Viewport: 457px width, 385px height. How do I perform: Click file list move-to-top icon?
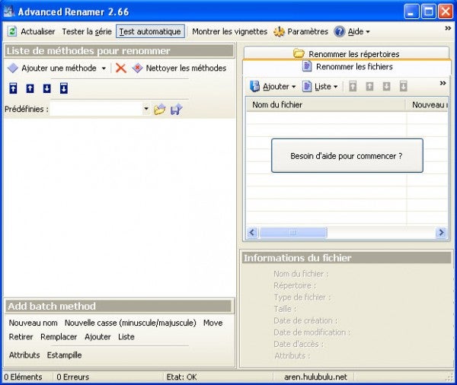pyautogui.click(x=353, y=86)
